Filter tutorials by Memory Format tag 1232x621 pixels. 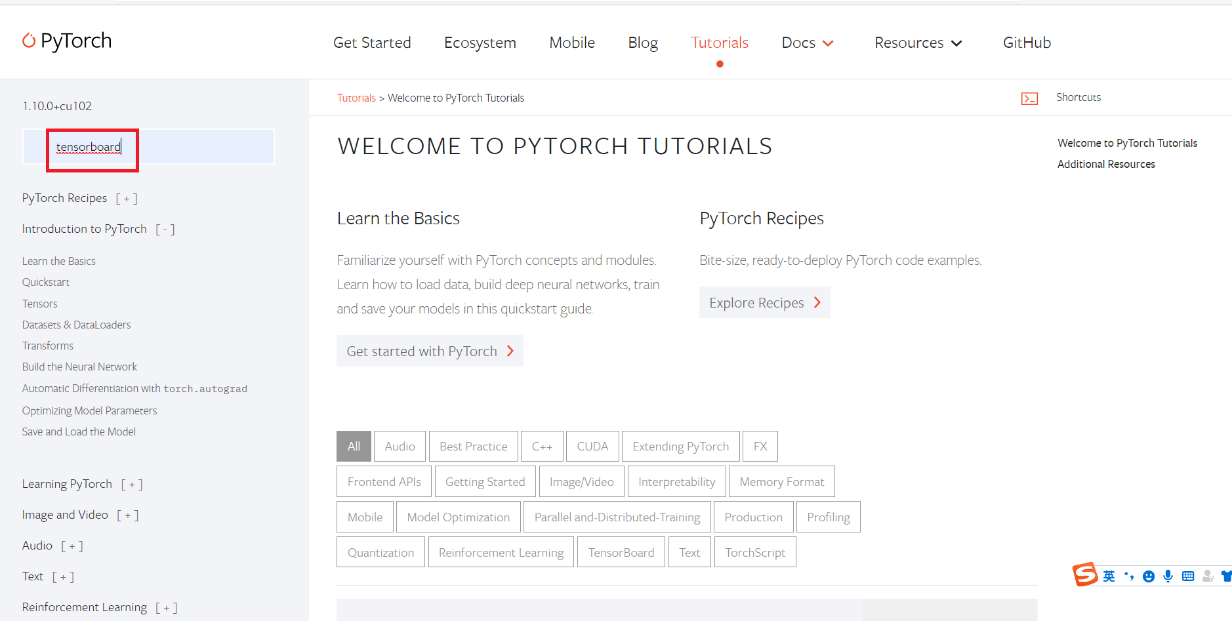[x=782, y=481]
